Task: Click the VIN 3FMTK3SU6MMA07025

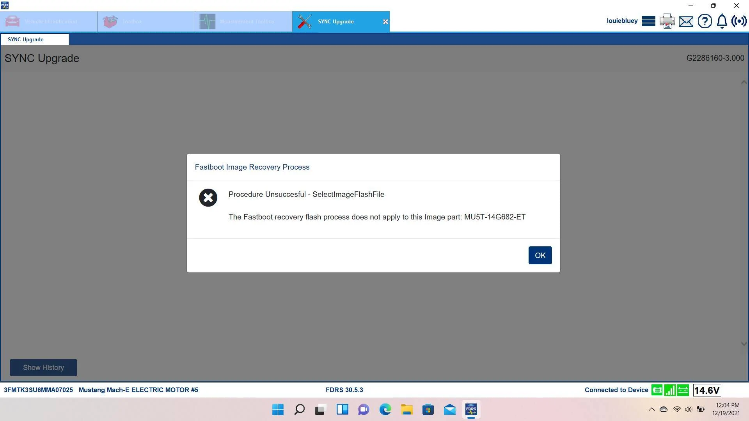Action: point(38,390)
